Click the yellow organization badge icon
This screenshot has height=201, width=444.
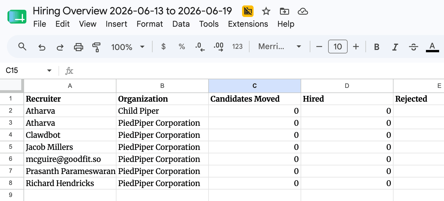248,11
